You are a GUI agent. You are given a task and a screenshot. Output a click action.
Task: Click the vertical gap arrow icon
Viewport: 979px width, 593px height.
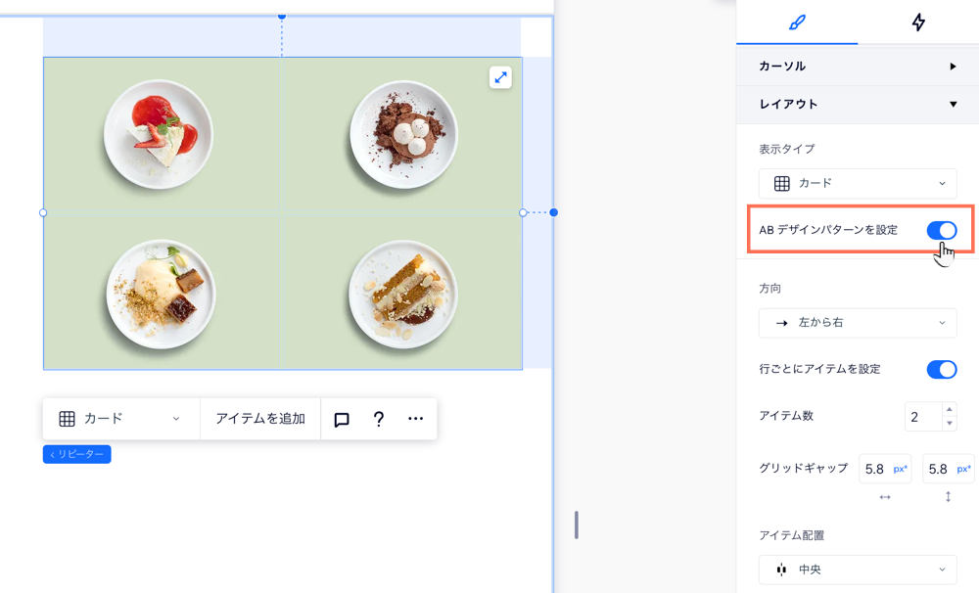coord(948,497)
